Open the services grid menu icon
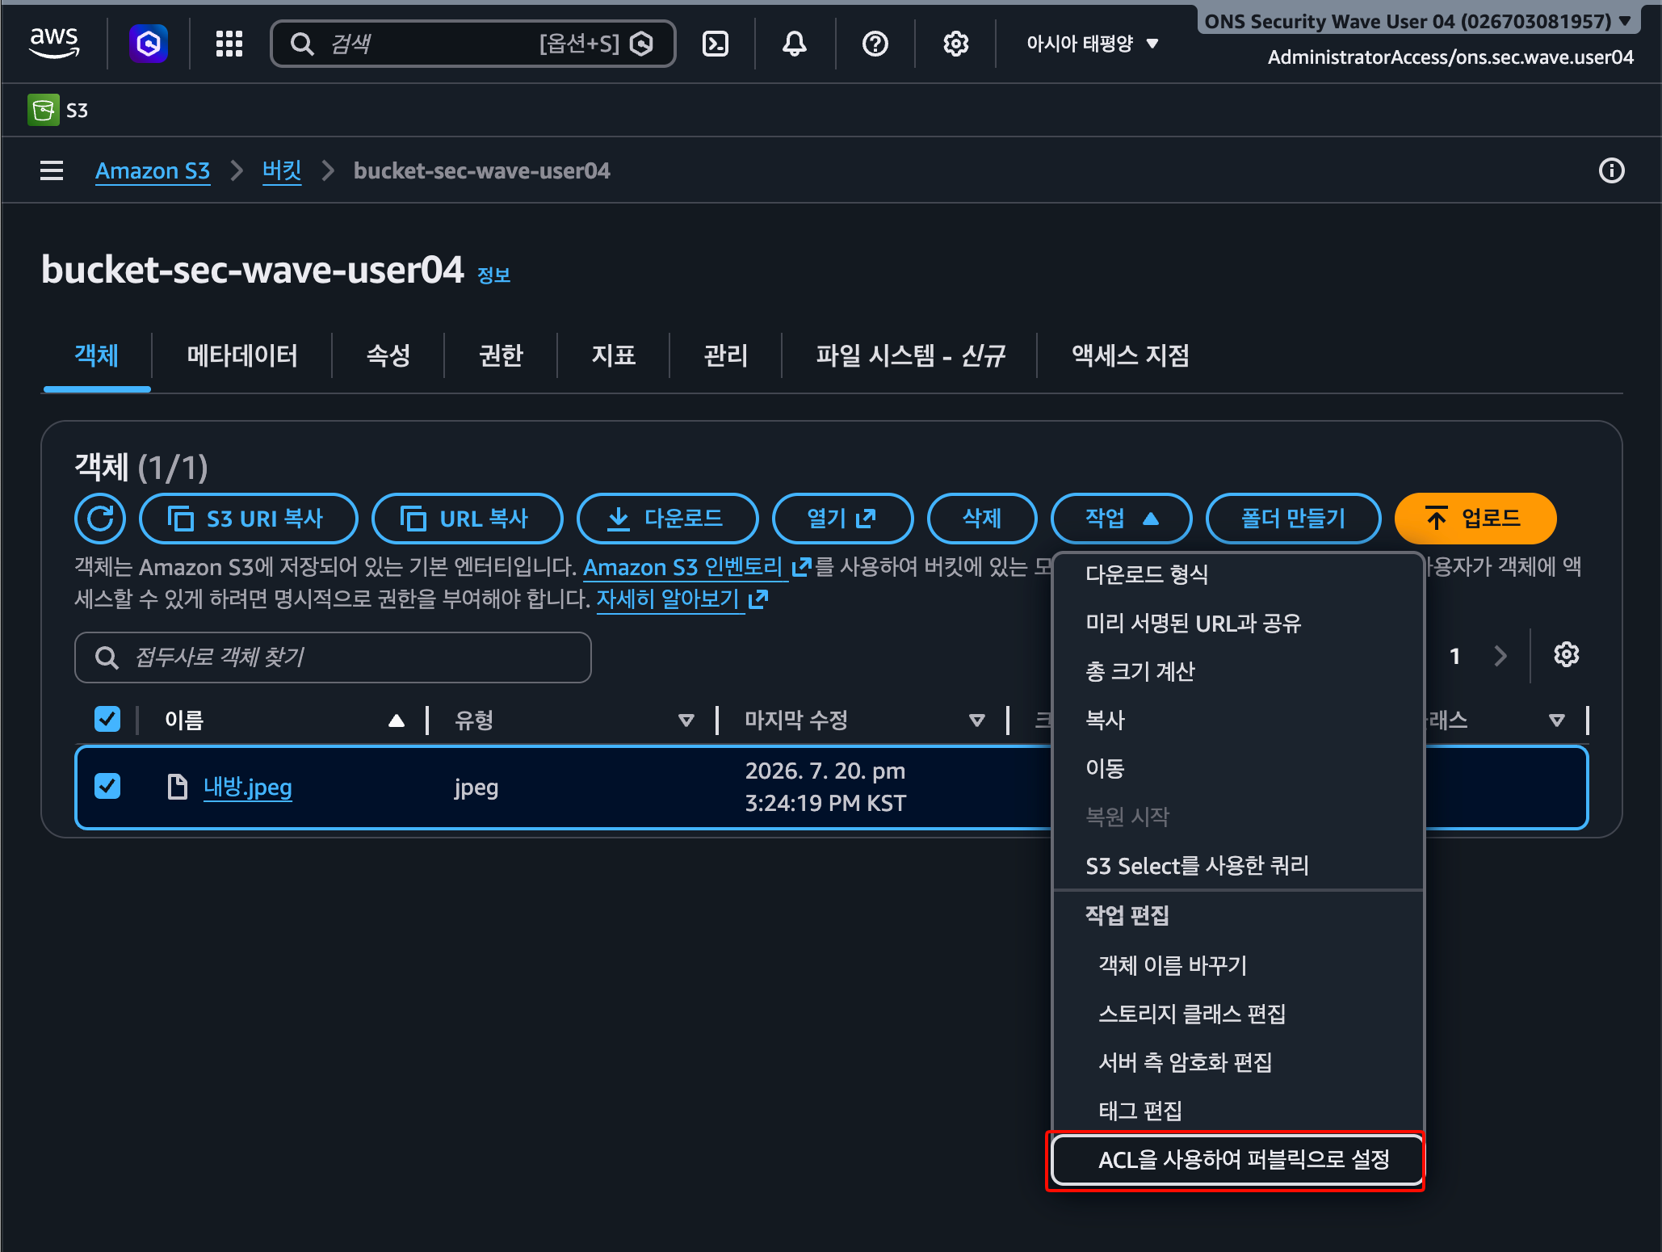Viewport: 1662px width, 1252px height. [229, 44]
